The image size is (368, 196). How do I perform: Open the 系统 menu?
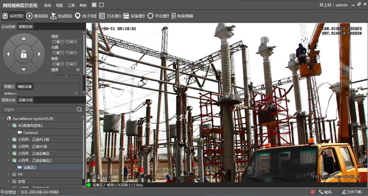47,5
